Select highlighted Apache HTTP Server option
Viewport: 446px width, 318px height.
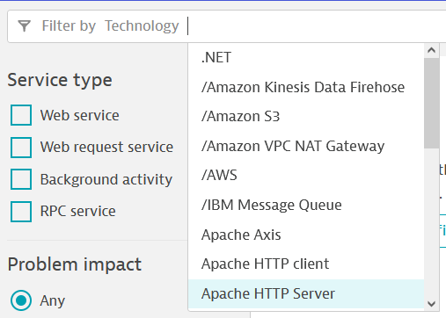306,293
